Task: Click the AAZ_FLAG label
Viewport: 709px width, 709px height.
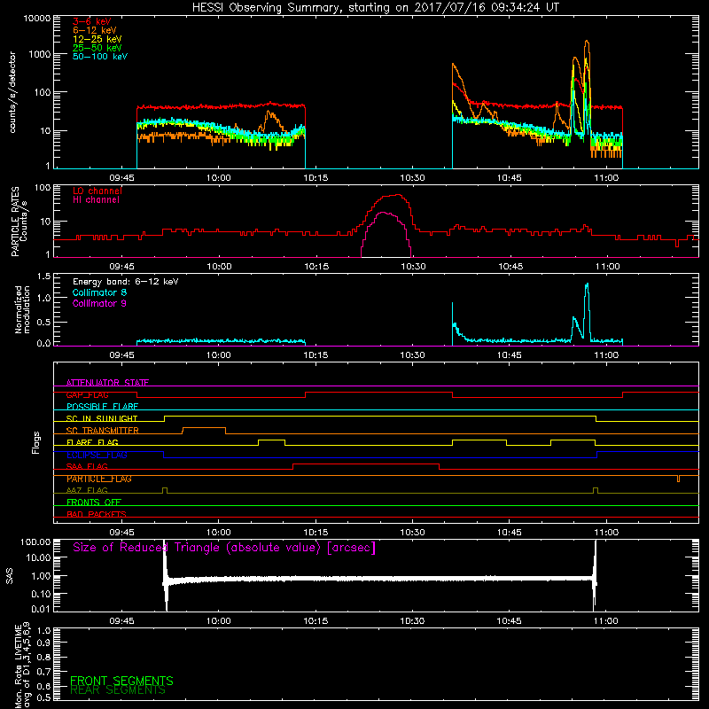Action: 87,491
